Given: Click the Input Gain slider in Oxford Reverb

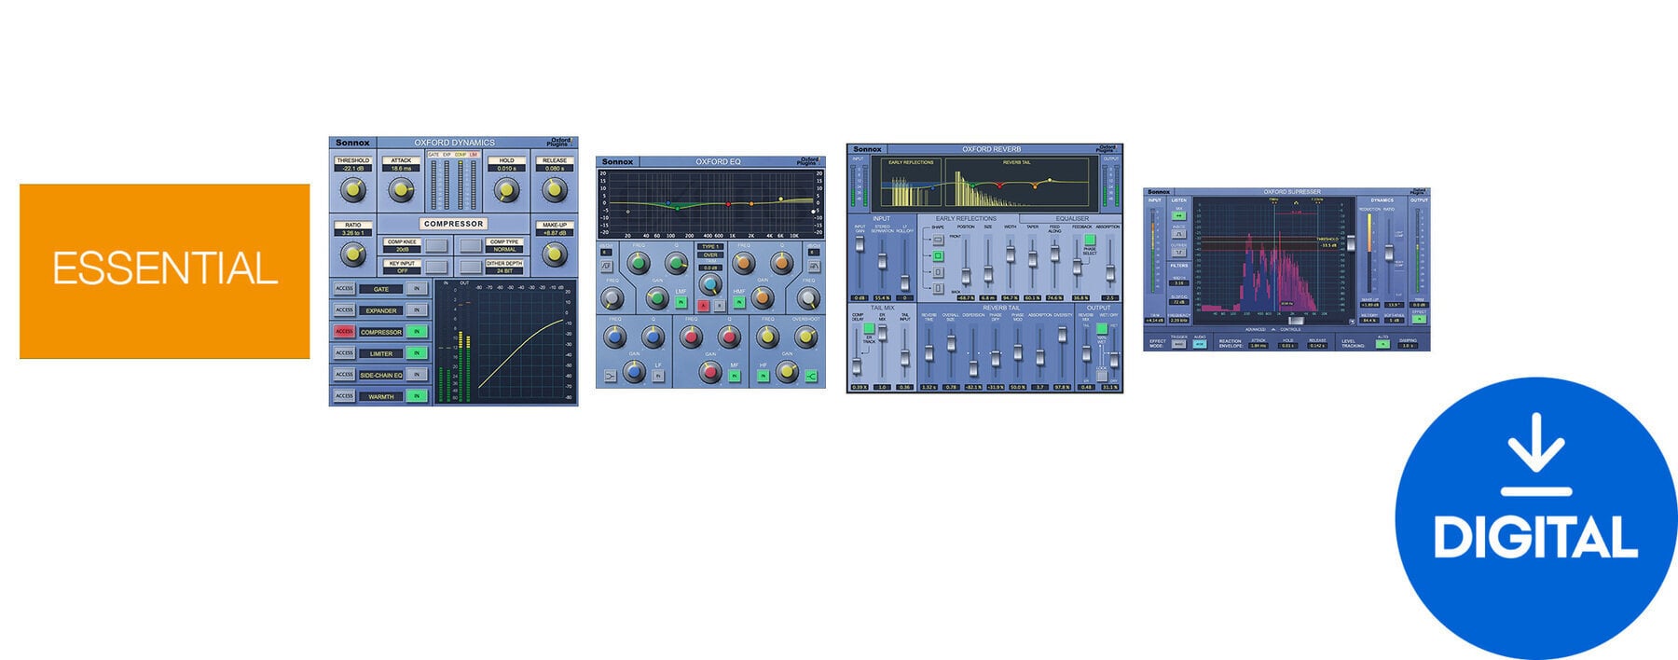Looking at the screenshot, I should coord(860,244).
